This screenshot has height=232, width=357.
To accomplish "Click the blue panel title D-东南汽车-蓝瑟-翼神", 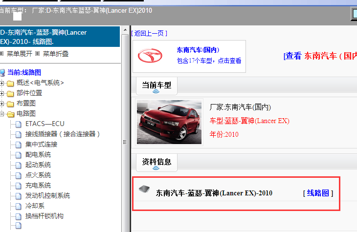I will point(60,37).
